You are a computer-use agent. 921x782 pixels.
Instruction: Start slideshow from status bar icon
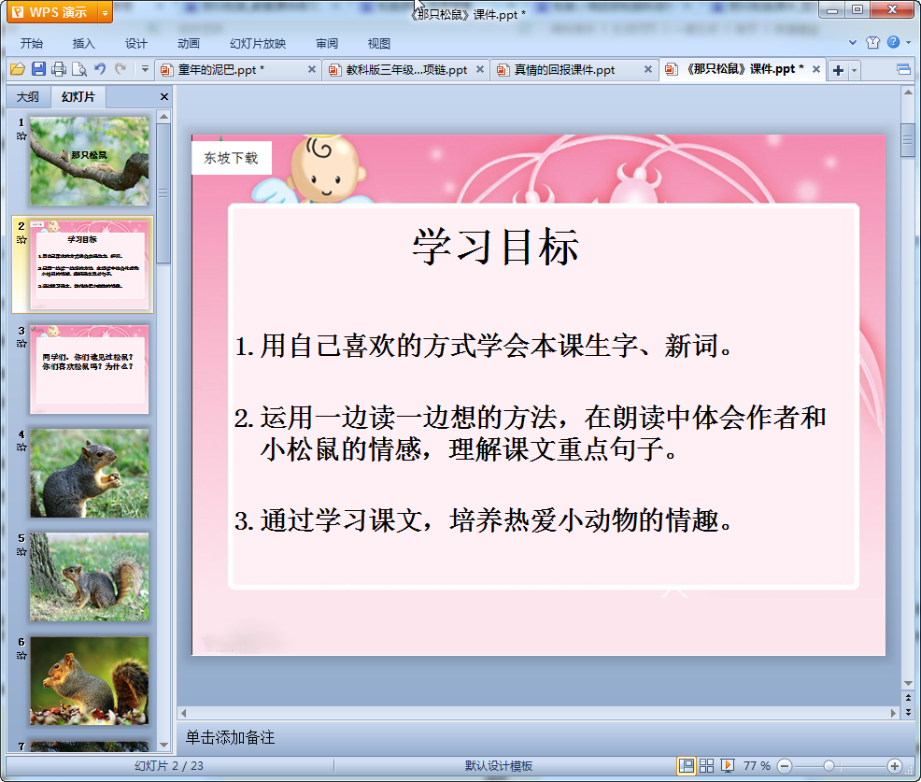727,765
